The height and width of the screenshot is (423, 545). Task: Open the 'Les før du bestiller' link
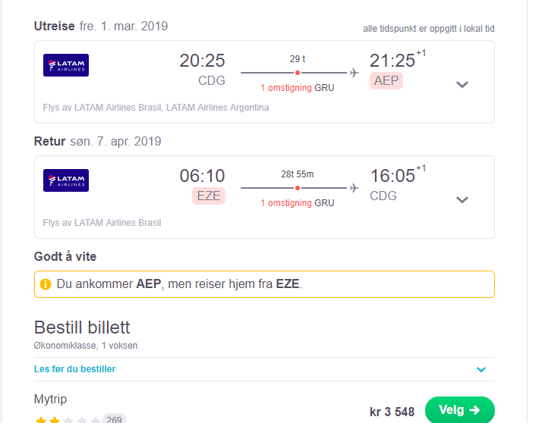74,369
